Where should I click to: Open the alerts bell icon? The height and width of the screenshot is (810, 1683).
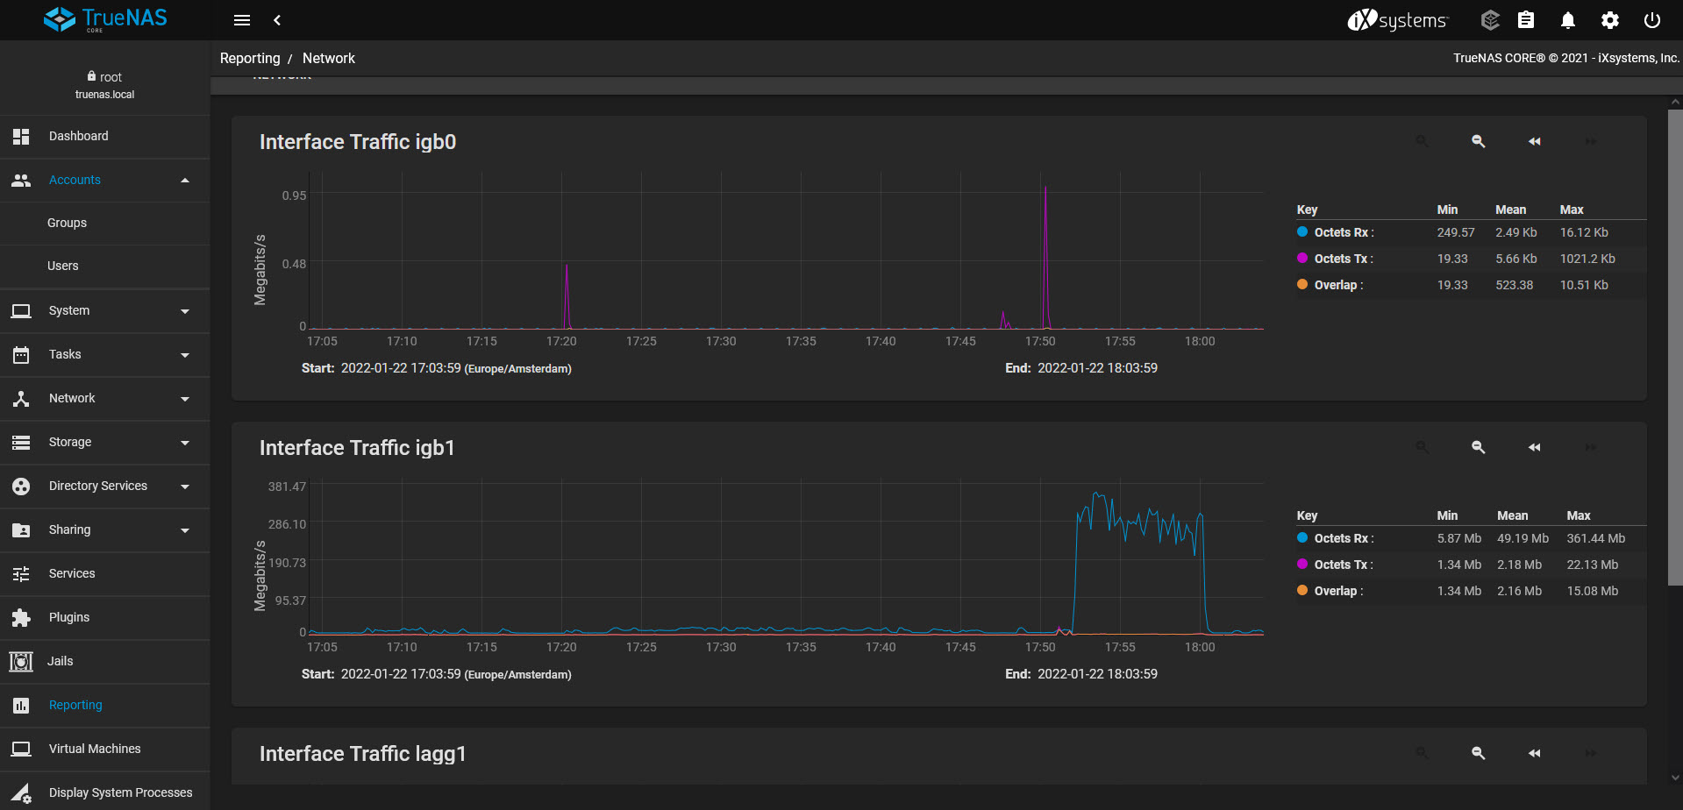(1568, 20)
